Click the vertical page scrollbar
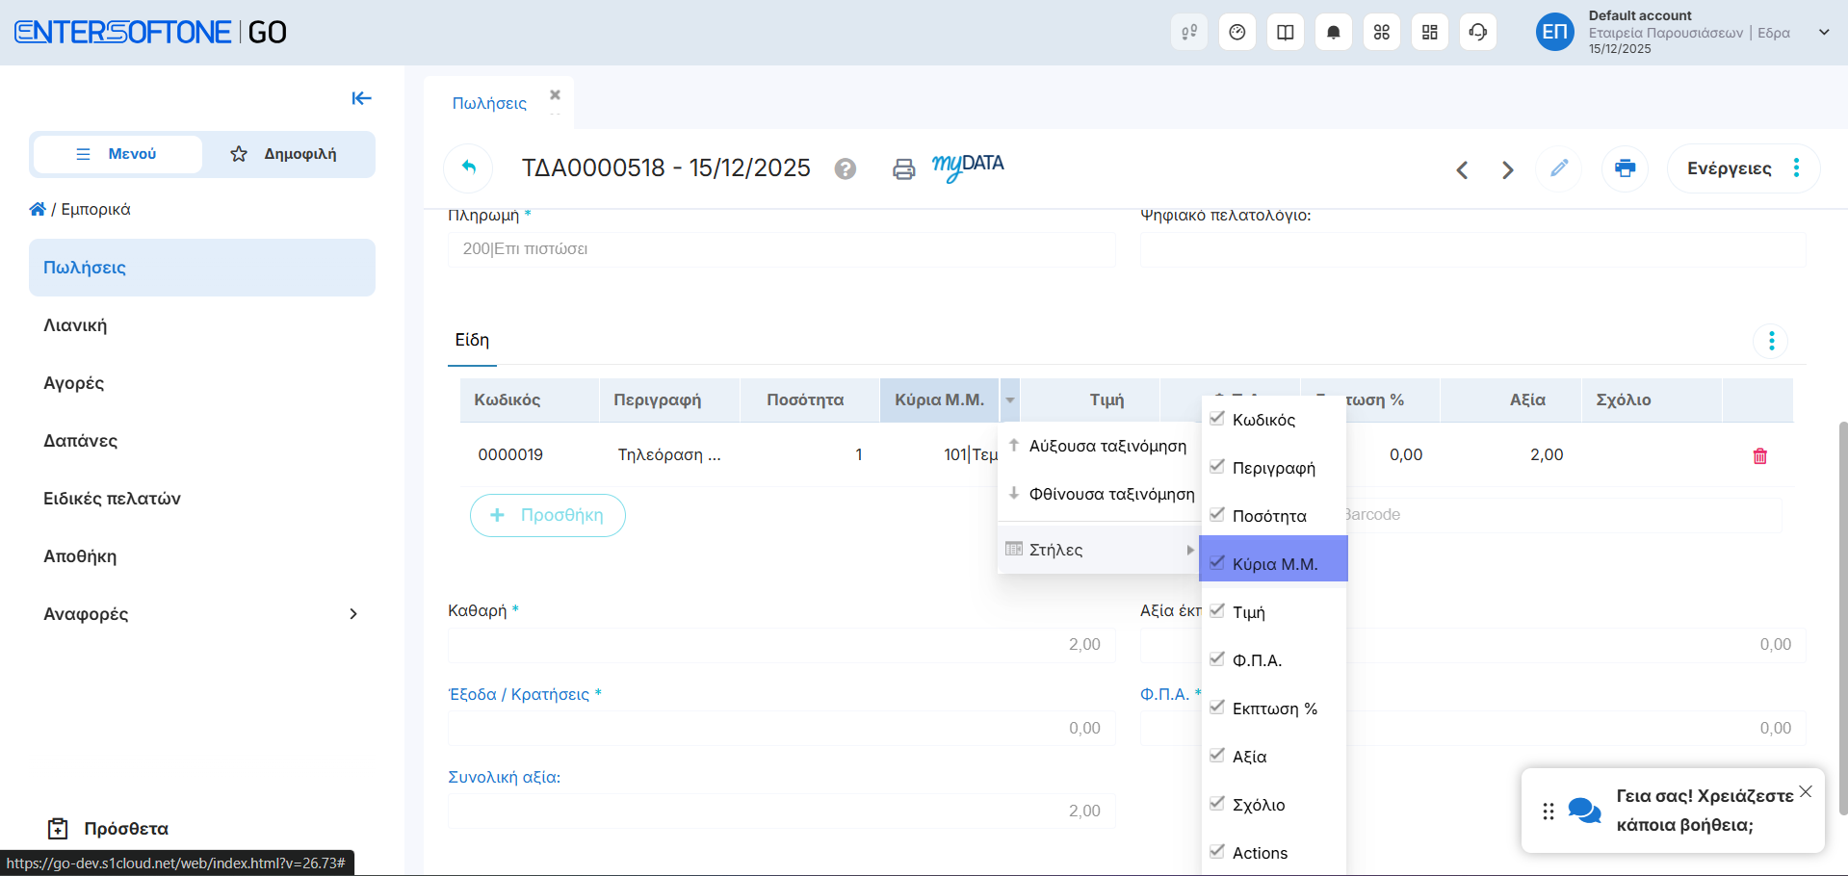This screenshot has width=1848, height=876. 1842,616
